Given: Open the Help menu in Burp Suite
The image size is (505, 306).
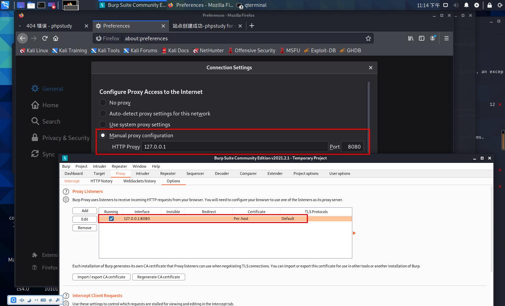Looking at the screenshot, I should (x=156, y=166).
